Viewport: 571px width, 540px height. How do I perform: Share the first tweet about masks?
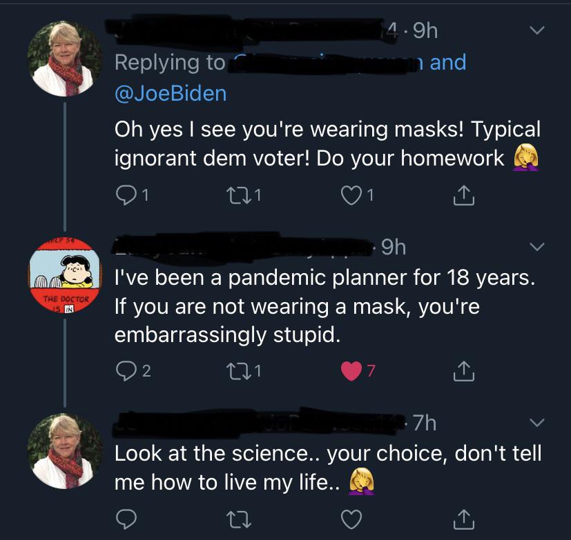[x=462, y=196]
